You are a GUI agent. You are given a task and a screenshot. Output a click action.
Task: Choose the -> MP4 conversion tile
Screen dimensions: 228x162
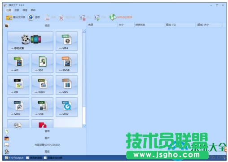click(66, 41)
